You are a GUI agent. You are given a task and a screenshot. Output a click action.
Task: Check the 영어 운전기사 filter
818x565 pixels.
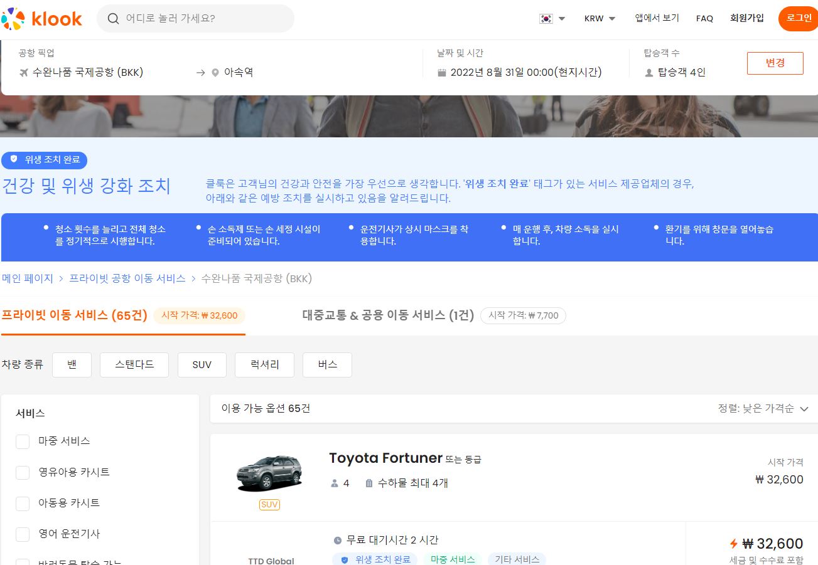point(23,534)
